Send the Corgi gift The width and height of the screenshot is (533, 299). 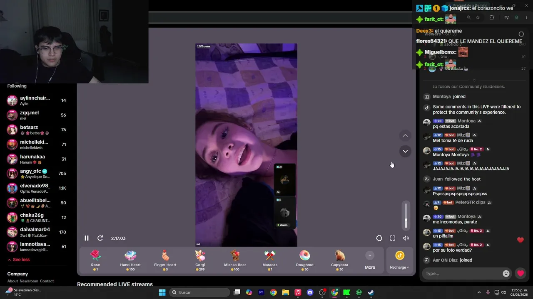click(x=200, y=260)
